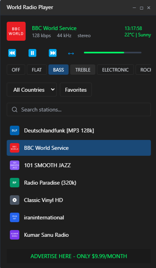This screenshot has width=156, height=268.
Task: Click the search magnifier icon
Action: click(15, 109)
